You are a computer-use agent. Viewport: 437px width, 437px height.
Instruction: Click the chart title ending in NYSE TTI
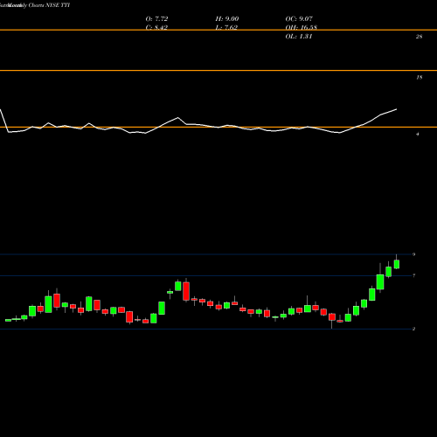point(35,5)
